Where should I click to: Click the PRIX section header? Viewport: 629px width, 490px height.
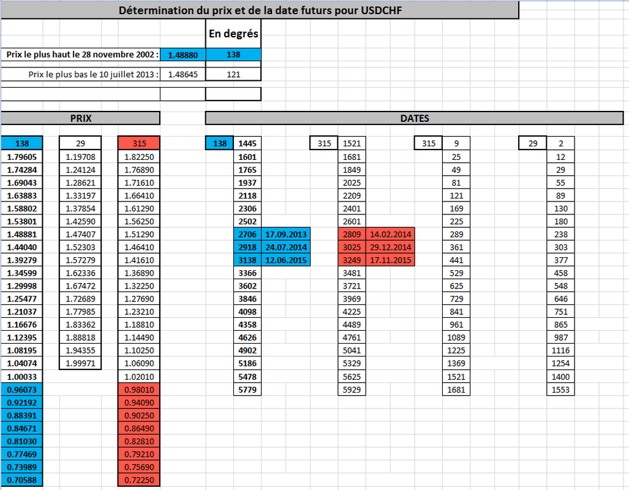80,118
